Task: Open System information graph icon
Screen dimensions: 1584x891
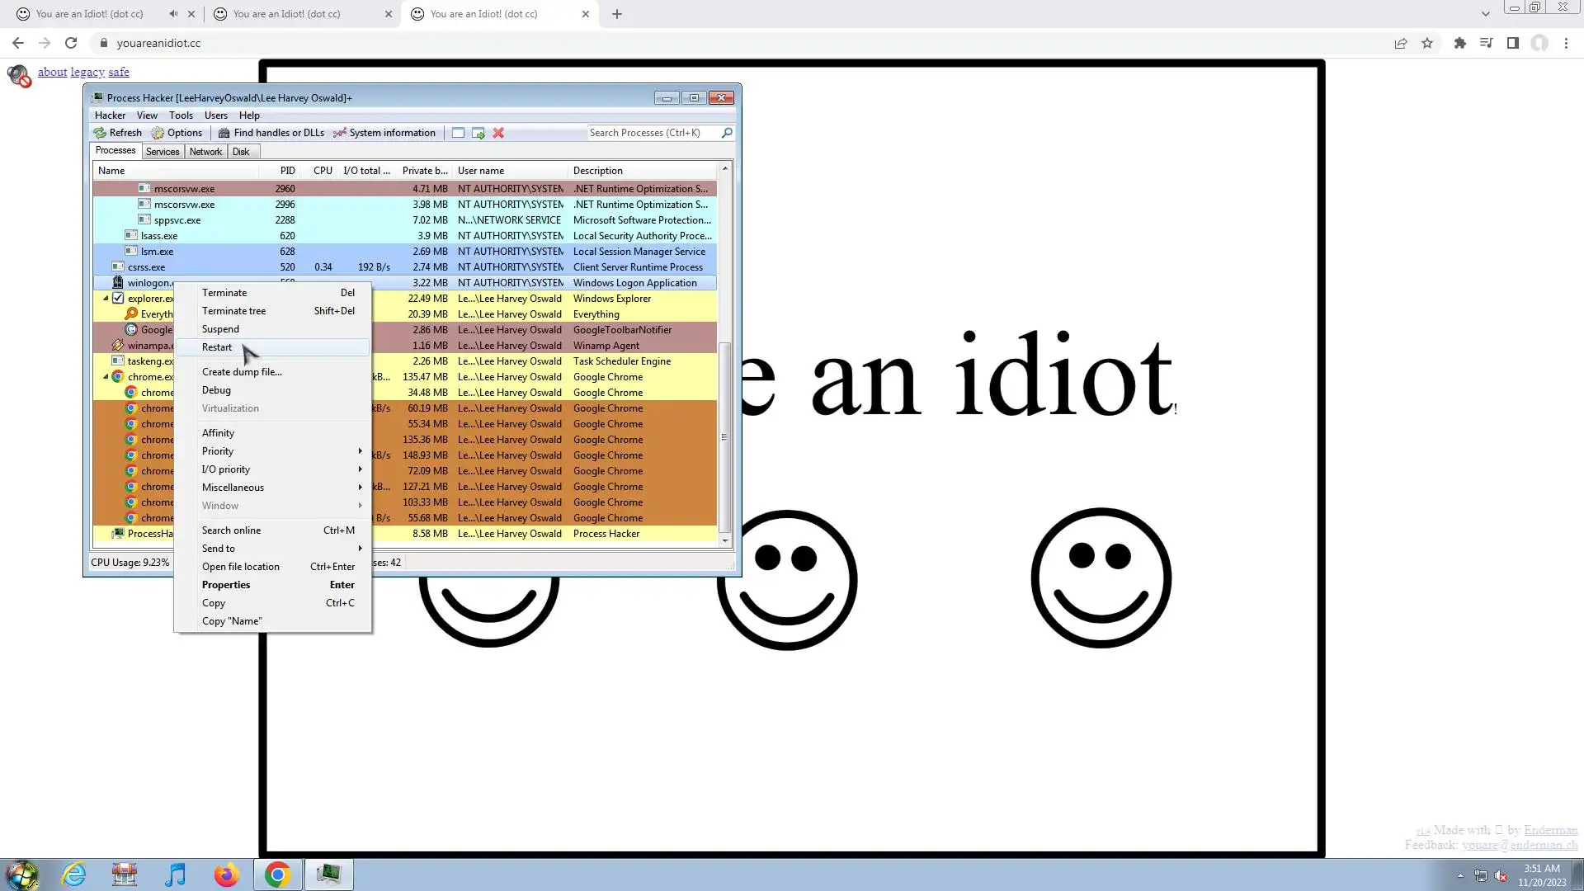Action: click(x=339, y=133)
